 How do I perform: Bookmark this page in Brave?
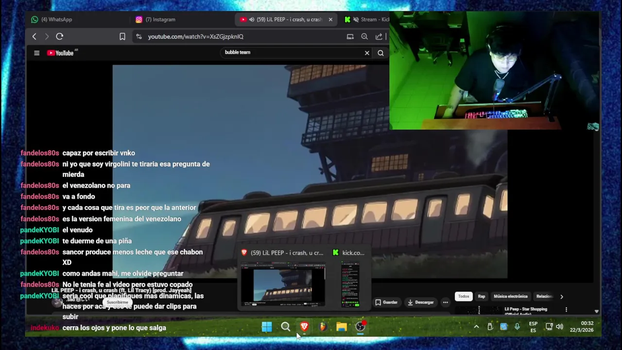122,36
